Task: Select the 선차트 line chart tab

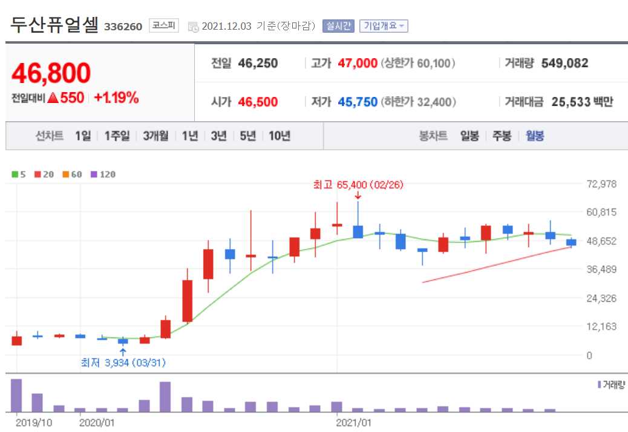Action: 50,136
